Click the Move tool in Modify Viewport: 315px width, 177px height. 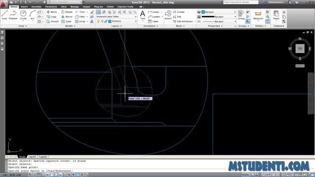(52, 12)
